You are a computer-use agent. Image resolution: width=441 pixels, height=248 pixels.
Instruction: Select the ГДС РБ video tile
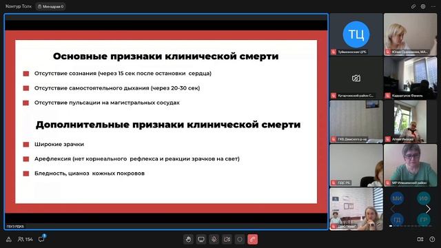[x=356, y=165]
